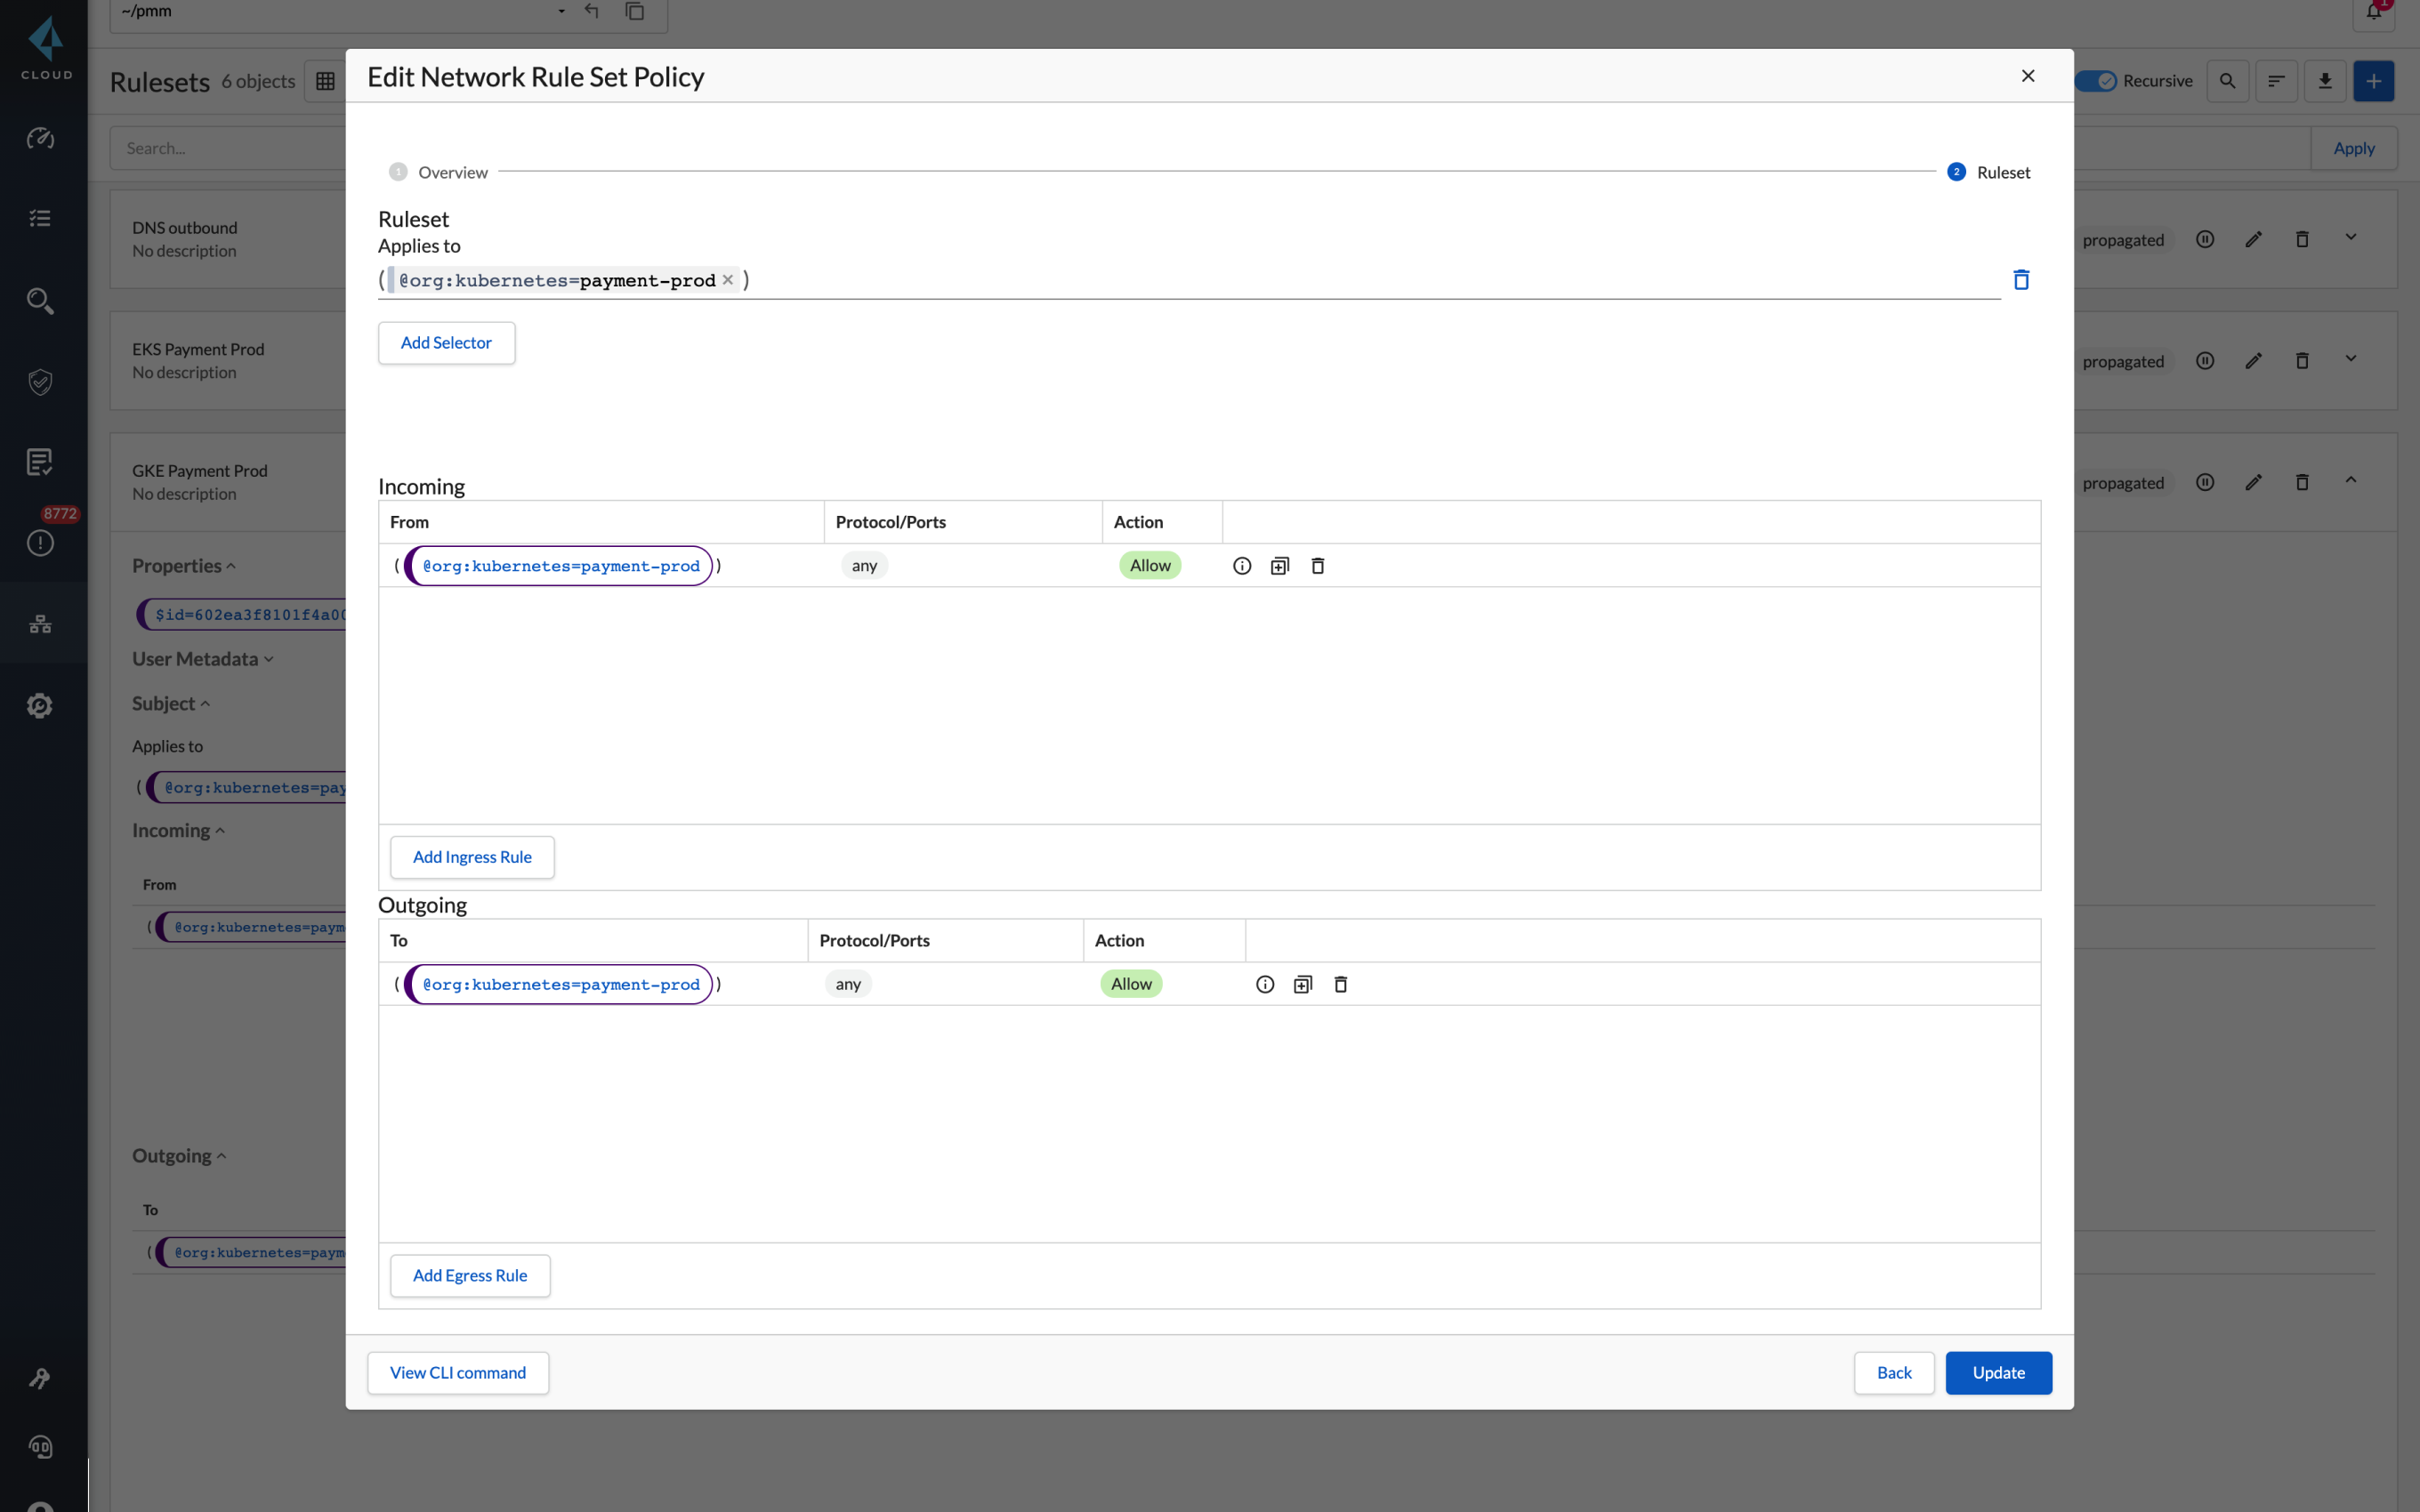Show info for the outgoing rule
Screen dimensions: 2420x1512
[x=1264, y=984]
